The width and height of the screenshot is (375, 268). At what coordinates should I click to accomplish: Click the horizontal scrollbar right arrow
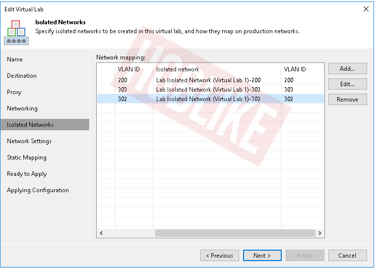[320, 233]
